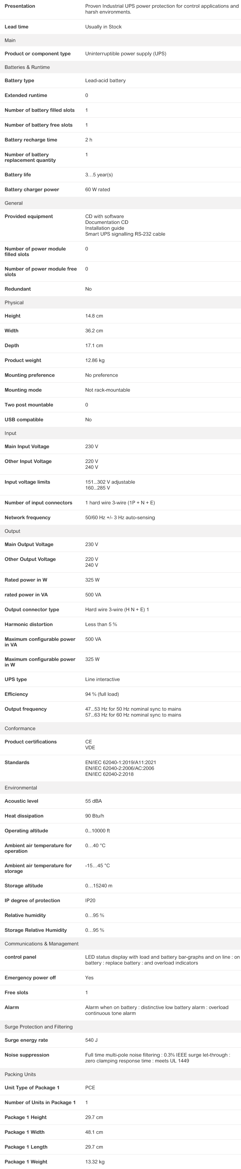Click the Physical section header
241x1169 pixels.
point(14,303)
